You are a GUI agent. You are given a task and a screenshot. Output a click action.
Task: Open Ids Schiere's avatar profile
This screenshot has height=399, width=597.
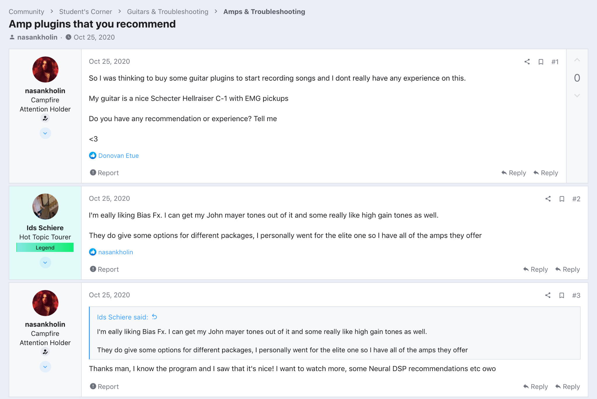(x=45, y=206)
